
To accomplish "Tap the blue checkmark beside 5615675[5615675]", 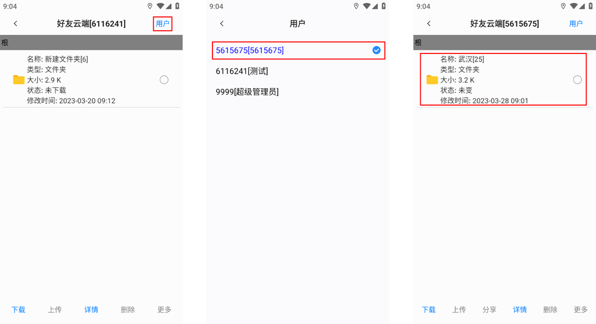I will [x=377, y=50].
